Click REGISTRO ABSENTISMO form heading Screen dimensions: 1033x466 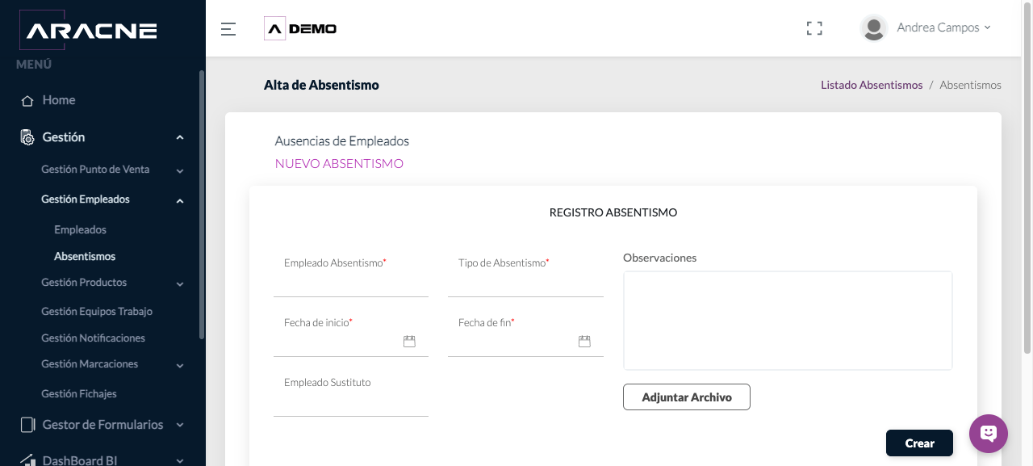point(613,213)
